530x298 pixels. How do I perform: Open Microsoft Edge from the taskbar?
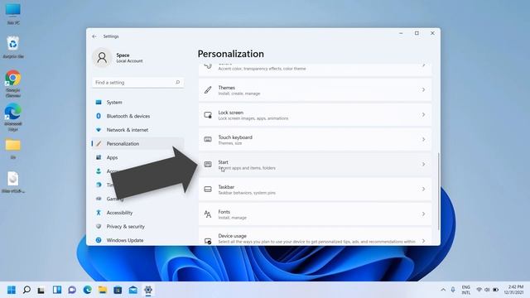pyautogui.click(x=88, y=290)
